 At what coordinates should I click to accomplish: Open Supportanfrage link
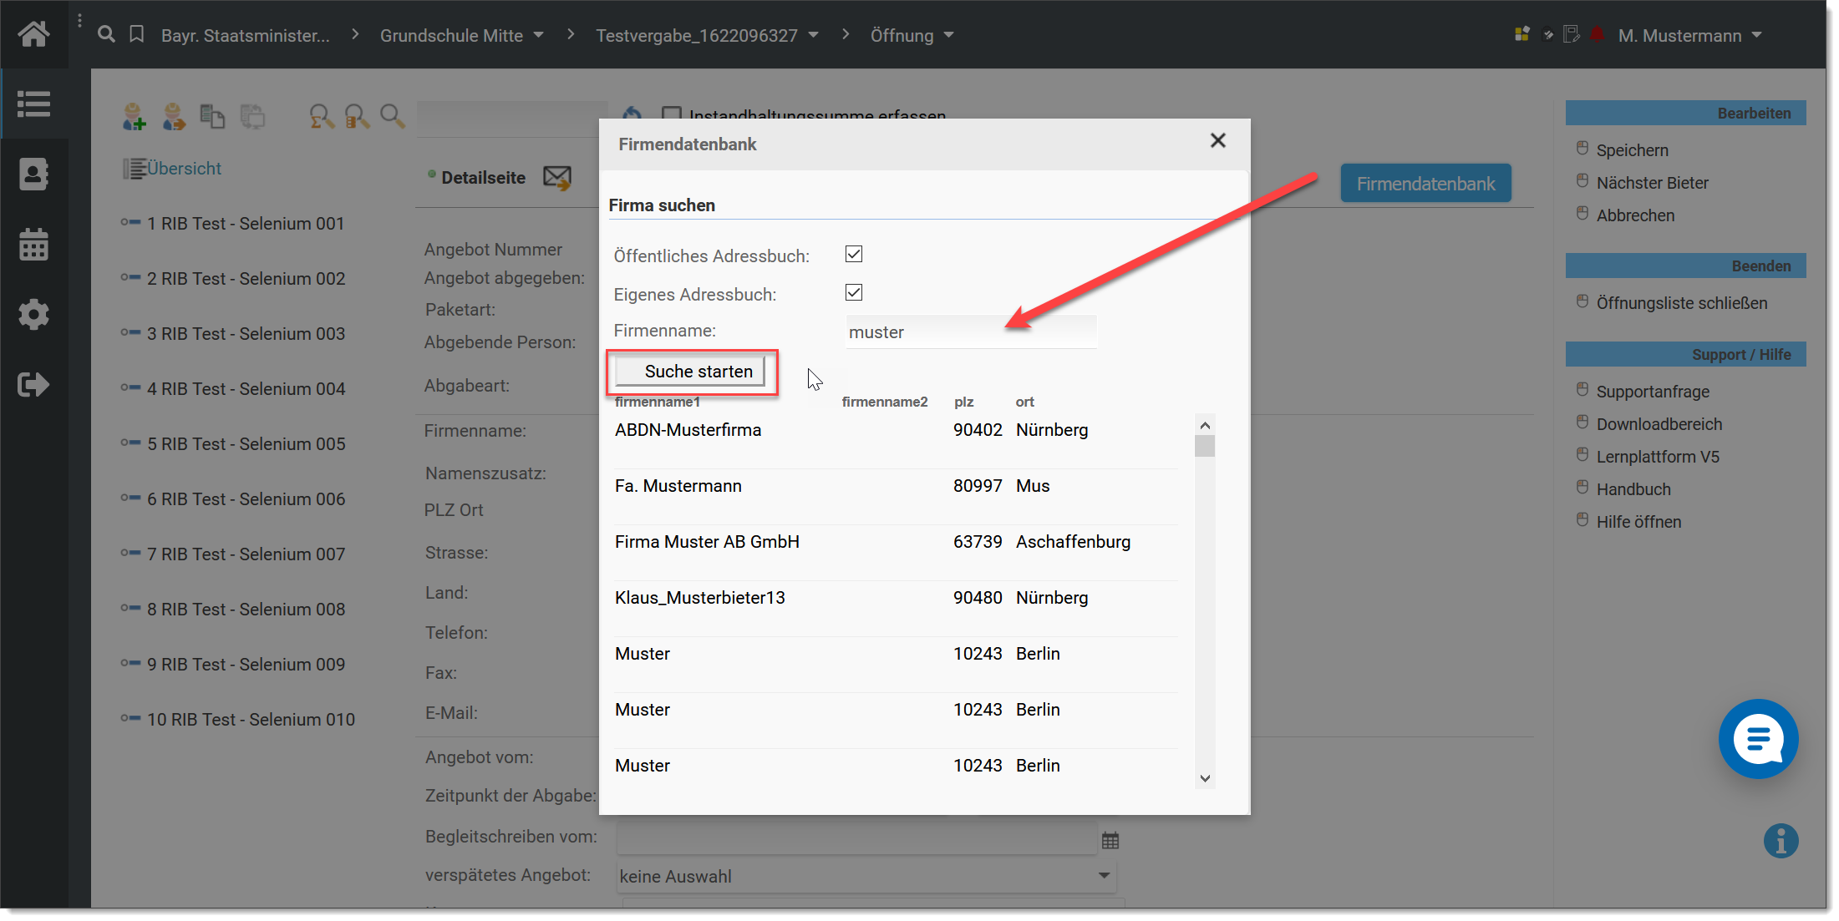[1653, 392]
